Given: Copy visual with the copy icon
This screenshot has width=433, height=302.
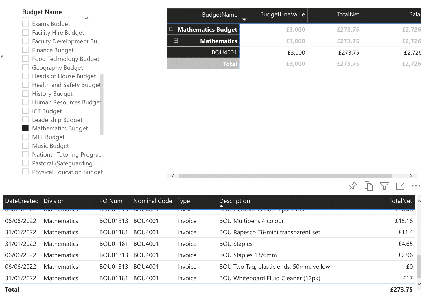Looking at the screenshot, I should 368,186.
